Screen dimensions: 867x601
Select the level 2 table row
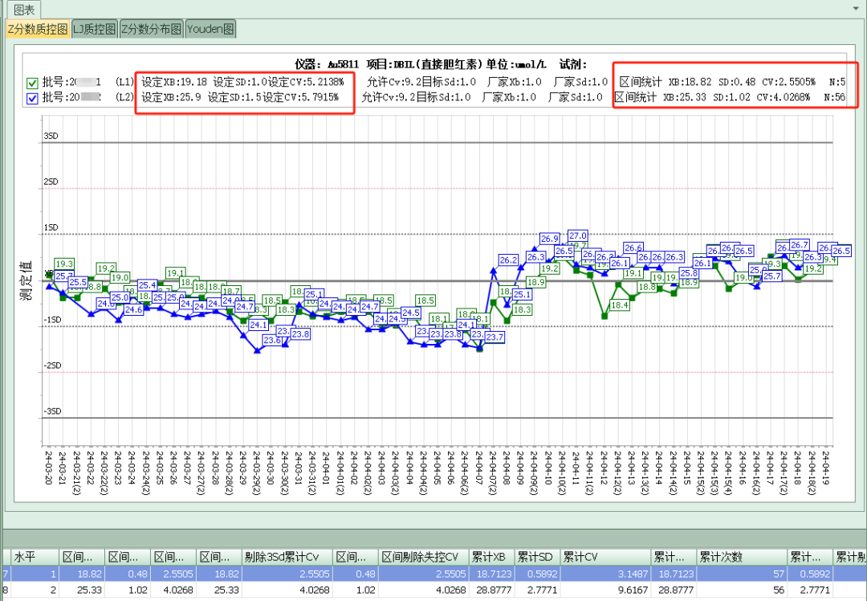[x=321, y=587]
